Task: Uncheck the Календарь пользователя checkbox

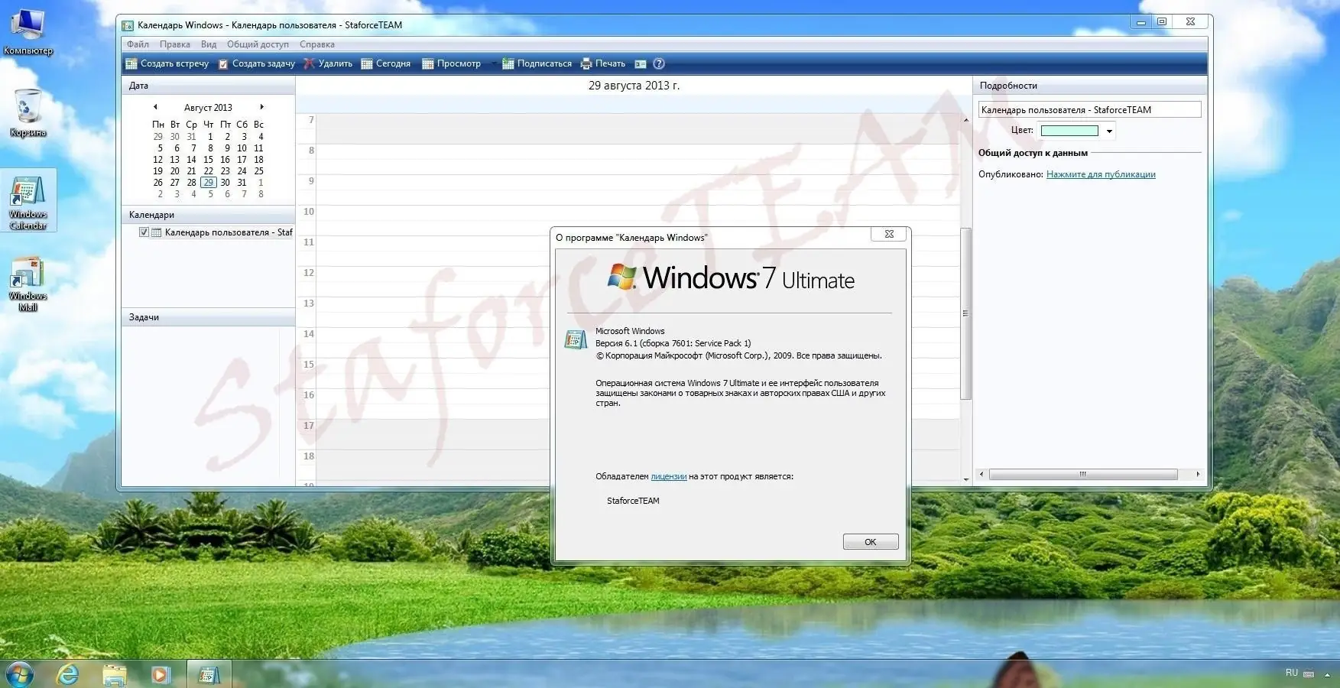Action: click(x=144, y=232)
